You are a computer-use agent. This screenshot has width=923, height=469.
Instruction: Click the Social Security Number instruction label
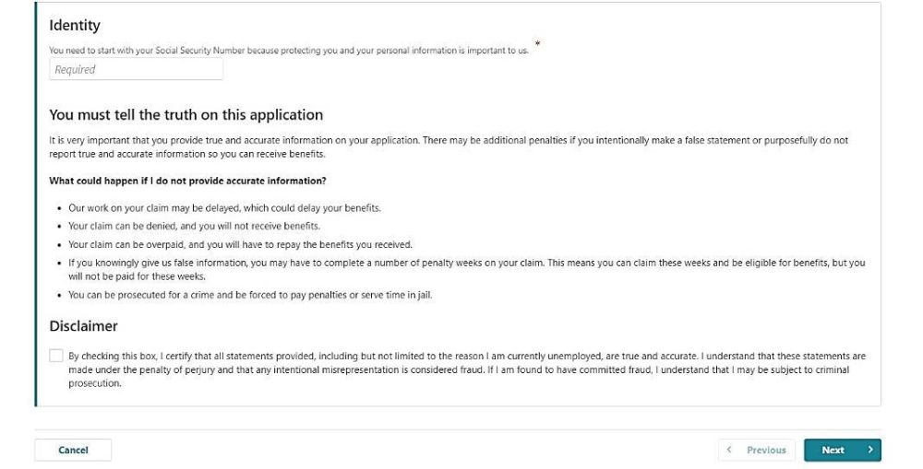click(289, 50)
